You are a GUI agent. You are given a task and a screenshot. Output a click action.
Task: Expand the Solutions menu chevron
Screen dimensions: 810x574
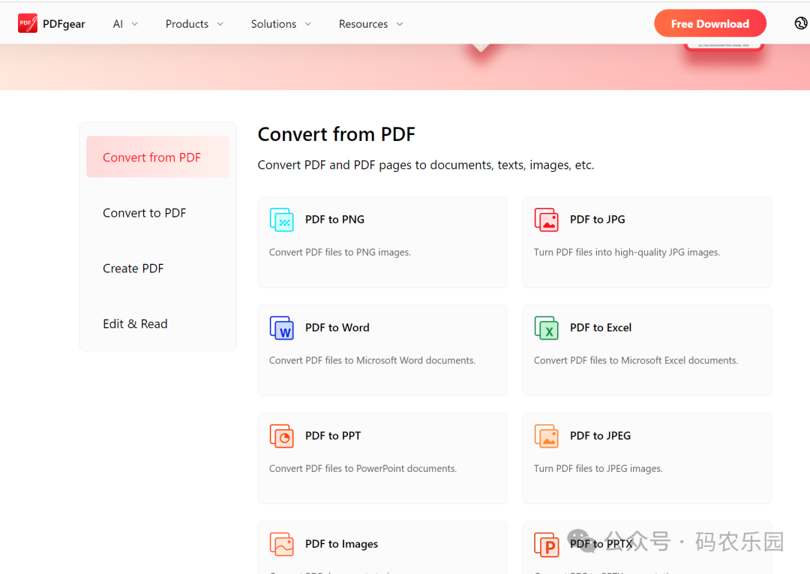(308, 24)
